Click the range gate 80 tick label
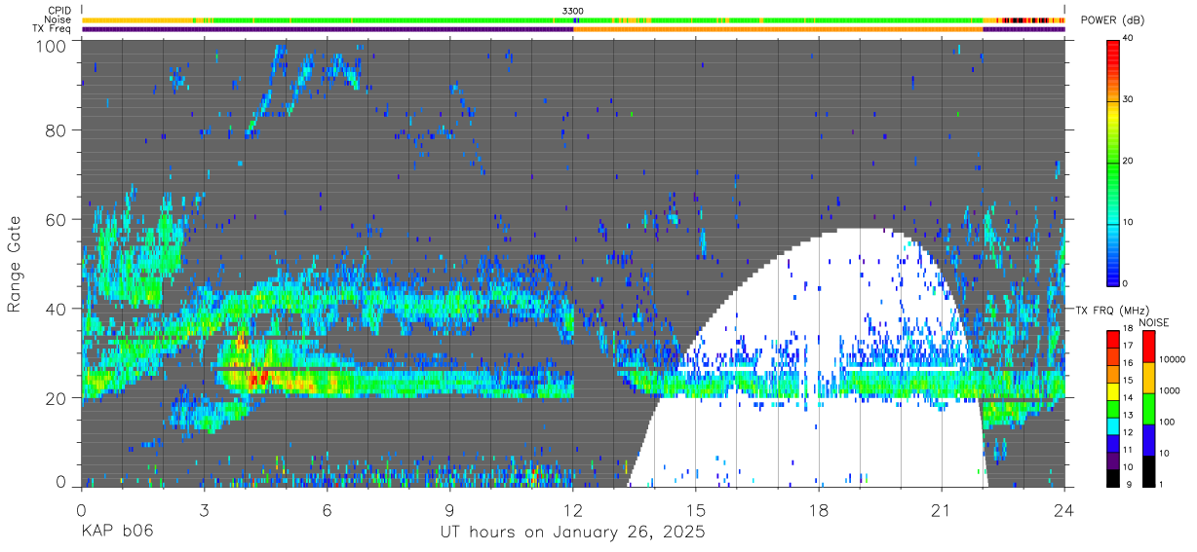This screenshot has height=552, width=1197. (57, 129)
